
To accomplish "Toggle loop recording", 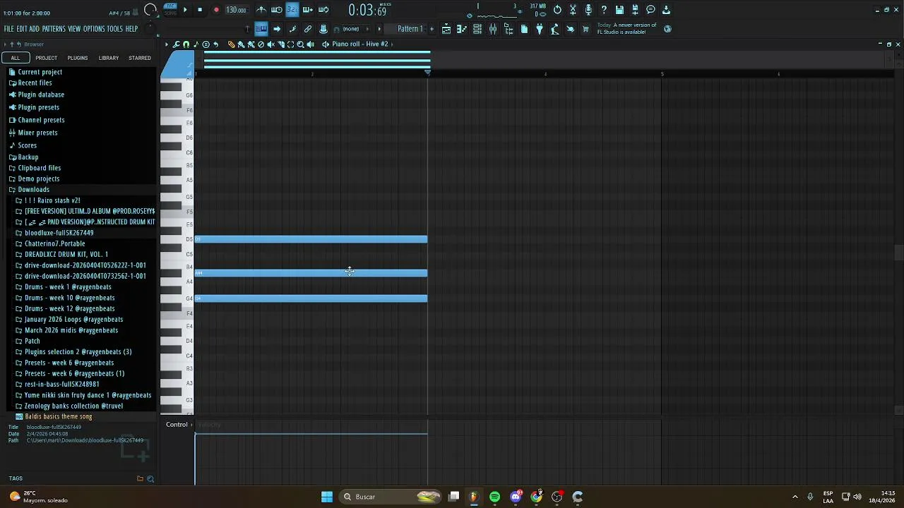I will click(x=323, y=10).
